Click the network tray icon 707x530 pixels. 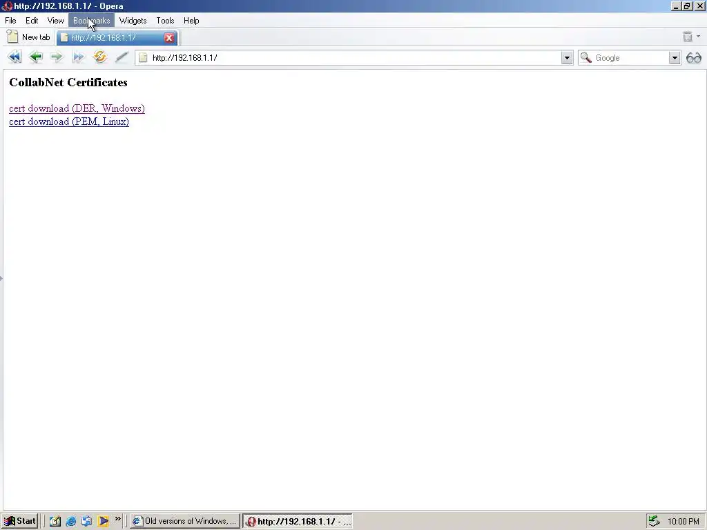click(654, 521)
